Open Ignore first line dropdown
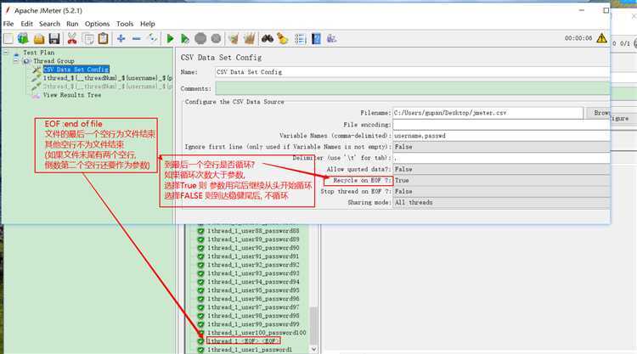The width and height of the screenshot is (637, 354). (x=501, y=147)
